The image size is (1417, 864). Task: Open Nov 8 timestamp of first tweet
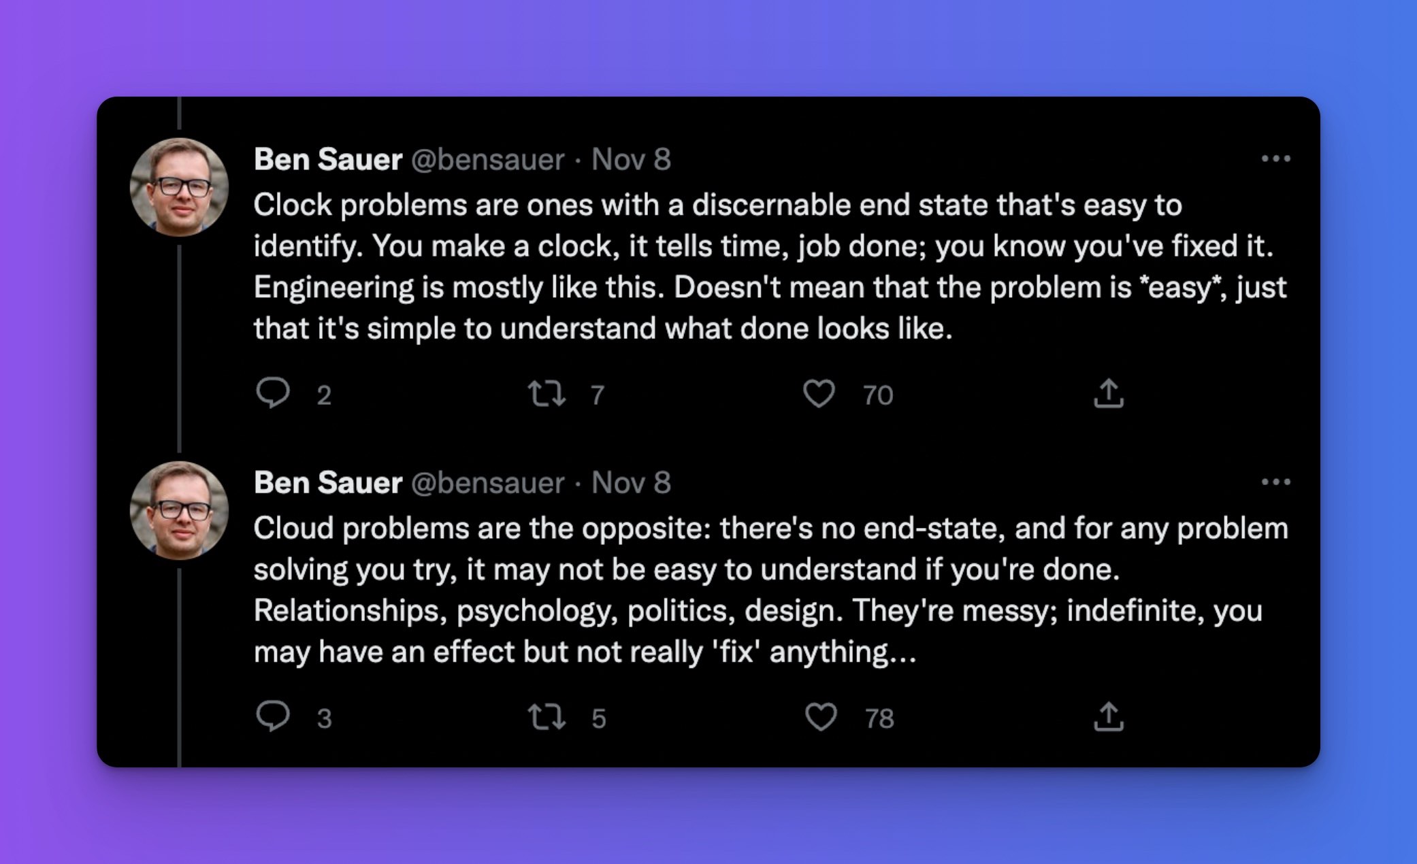tap(631, 159)
